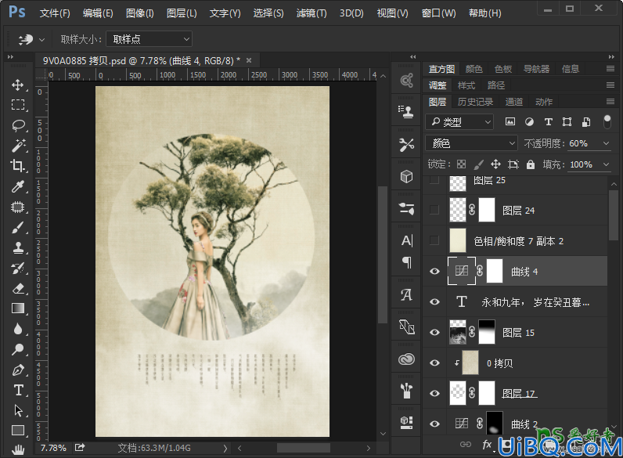Open the blend mode 颜色 dropdown
Screen dimensions: 623x458
(x=471, y=143)
